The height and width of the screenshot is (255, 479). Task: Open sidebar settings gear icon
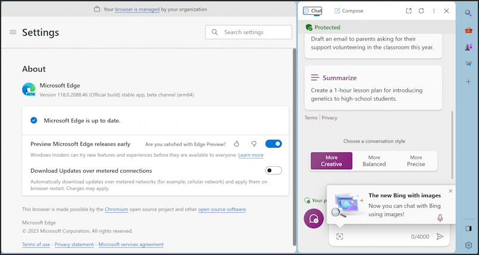(469, 245)
